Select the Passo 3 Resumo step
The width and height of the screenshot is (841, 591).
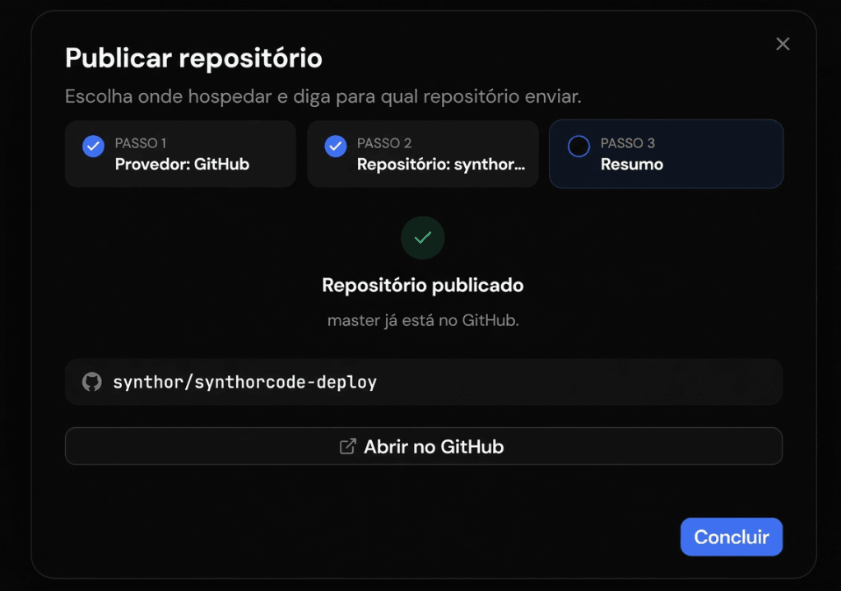(x=667, y=154)
